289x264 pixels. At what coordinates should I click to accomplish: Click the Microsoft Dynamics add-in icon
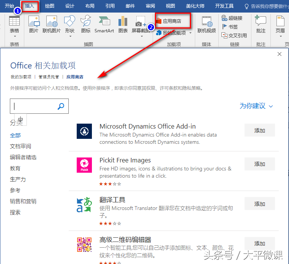pyautogui.click(x=84, y=131)
